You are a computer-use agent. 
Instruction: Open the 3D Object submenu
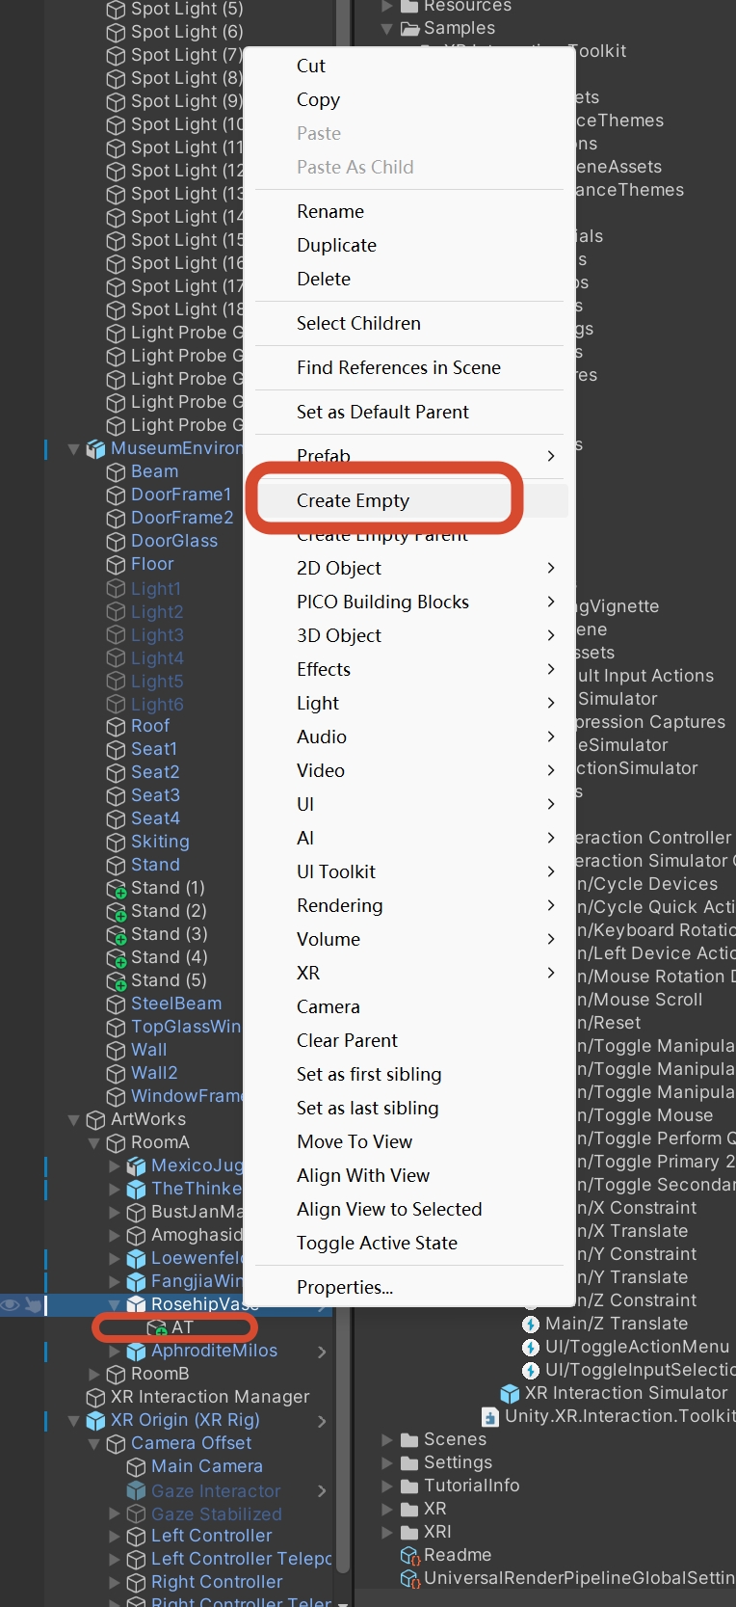pos(408,635)
